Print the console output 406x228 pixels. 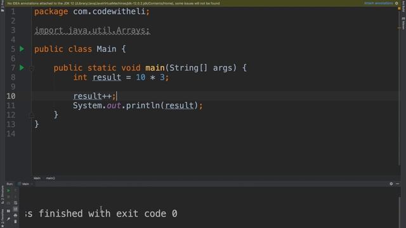click(15, 215)
